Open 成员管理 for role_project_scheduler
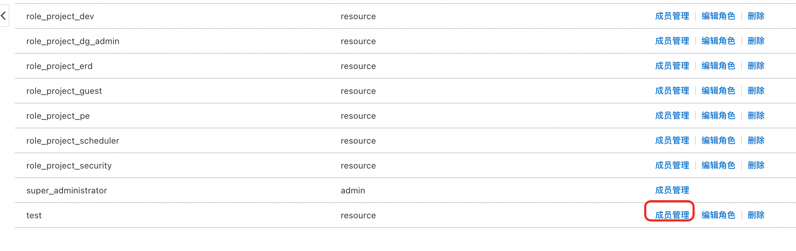 pyautogui.click(x=672, y=140)
